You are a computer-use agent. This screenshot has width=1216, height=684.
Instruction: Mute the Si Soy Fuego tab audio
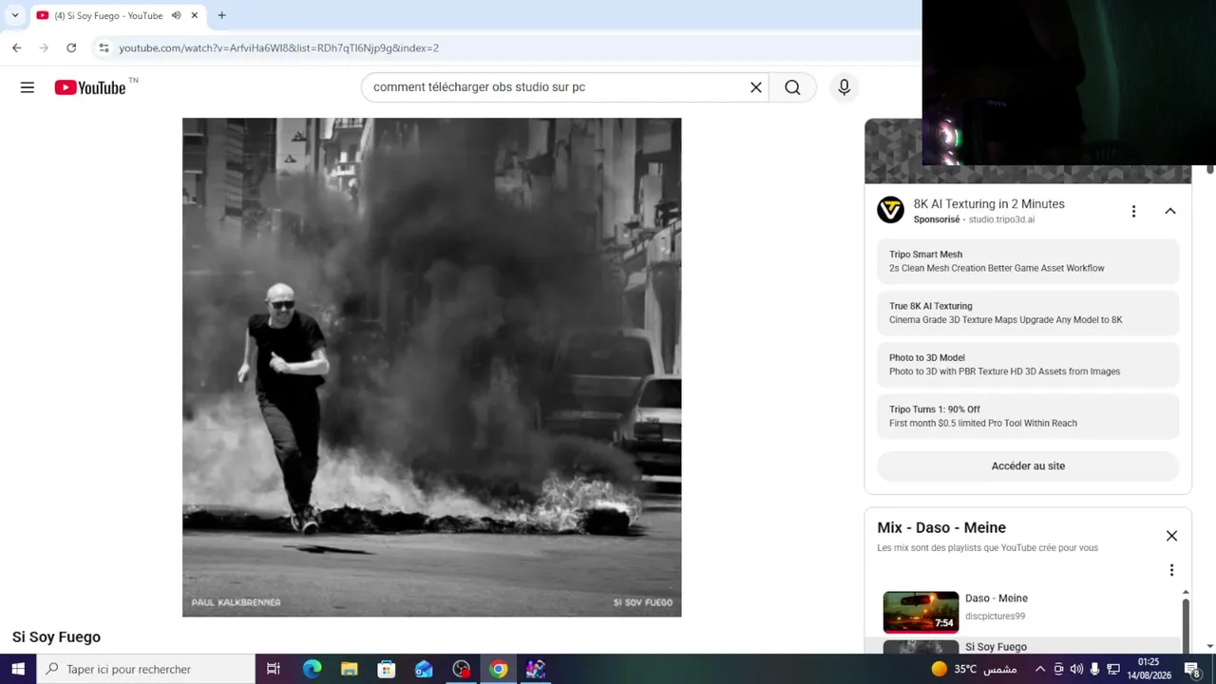tap(176, 15)
